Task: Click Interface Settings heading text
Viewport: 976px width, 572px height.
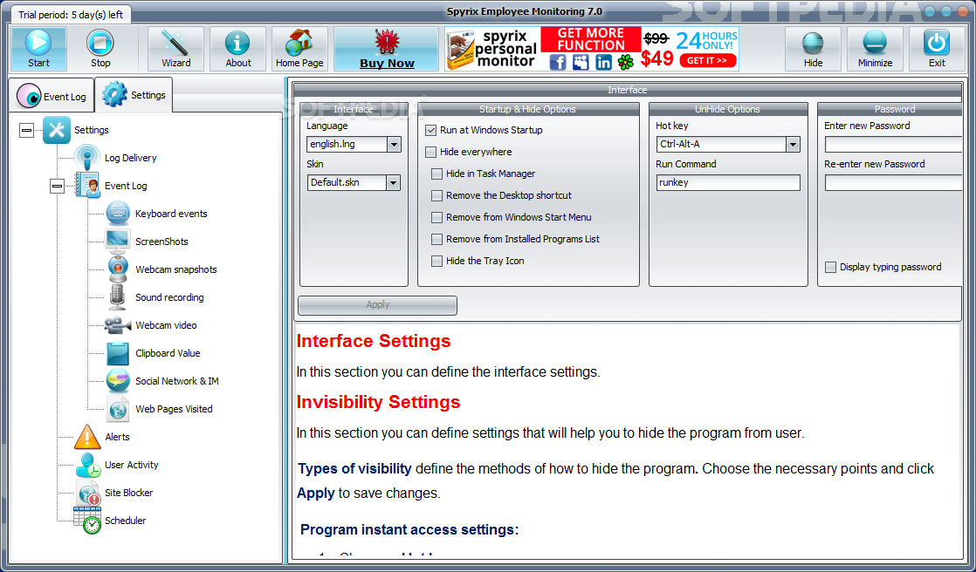Action: pos(374,341)
